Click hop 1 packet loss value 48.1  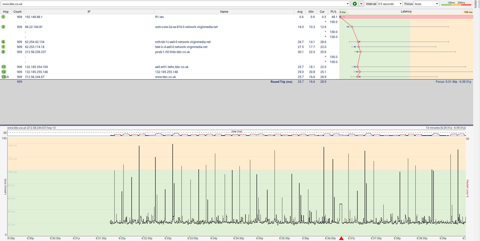tap(334, 17)
